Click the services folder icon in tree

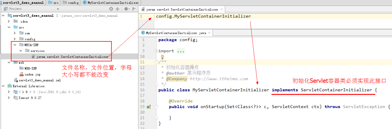[x=27, y=51]
